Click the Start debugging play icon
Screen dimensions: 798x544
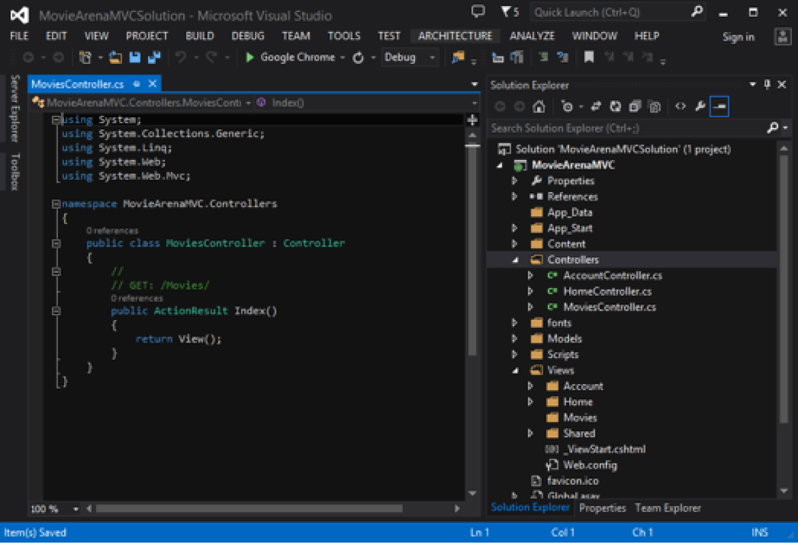tap(250, 57)
